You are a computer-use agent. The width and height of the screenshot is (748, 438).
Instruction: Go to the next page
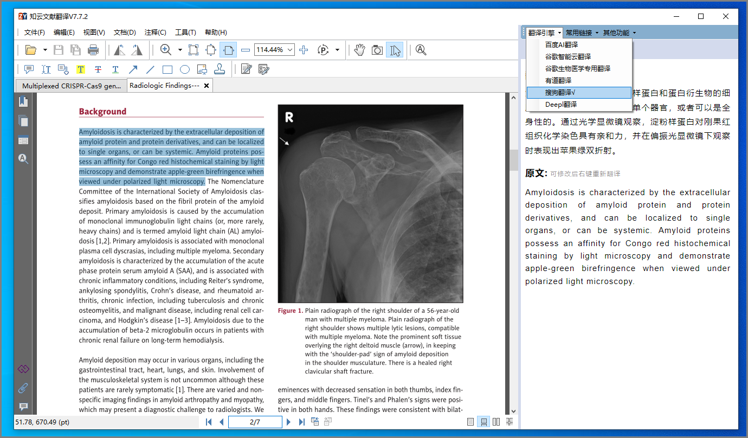289,422
